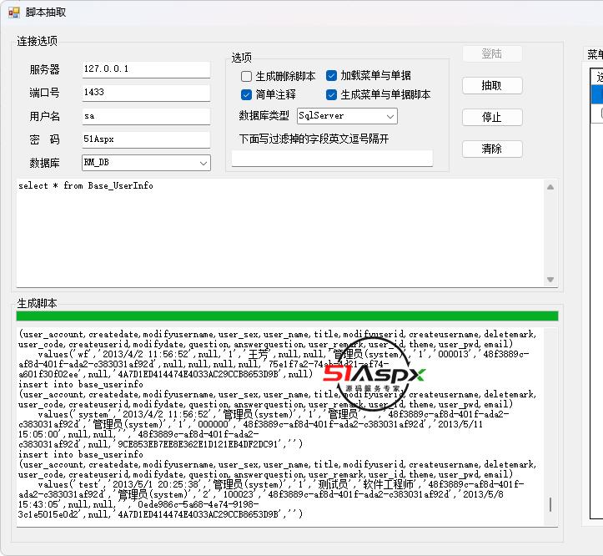Uncheck the 生成菜单与单据脚本 checkbox
The width and height of the screenshot is (603, 556).
pos(331,94)
